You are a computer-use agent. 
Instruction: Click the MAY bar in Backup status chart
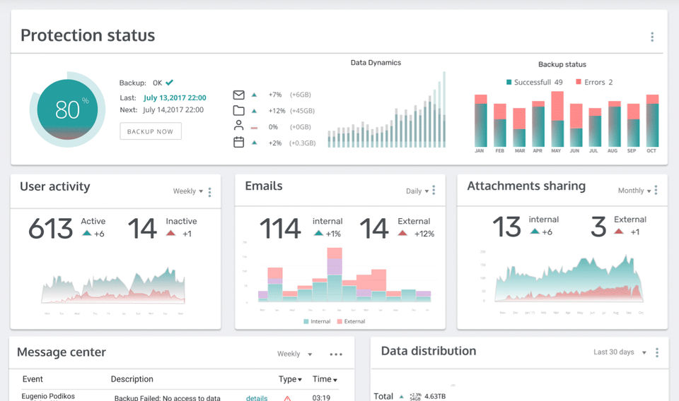[557, 119]
